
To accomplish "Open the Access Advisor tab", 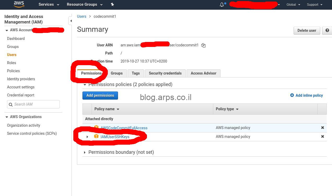I will [x=204, y=73].
